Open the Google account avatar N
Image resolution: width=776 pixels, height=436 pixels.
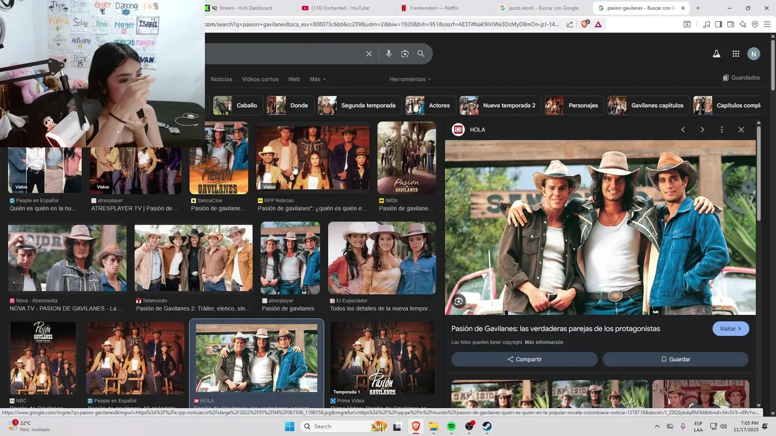coord(754,54)
